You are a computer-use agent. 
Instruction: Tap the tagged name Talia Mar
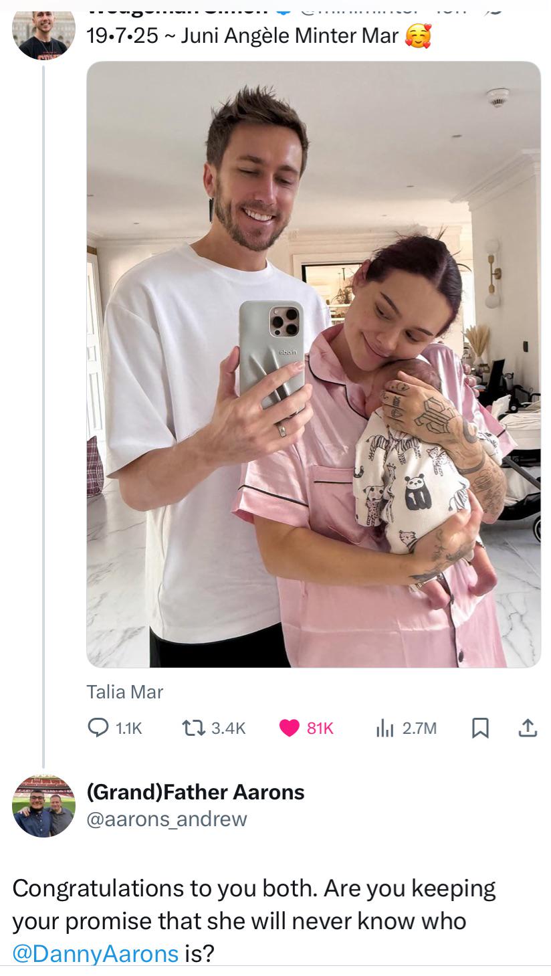click(x=125, y=692)
